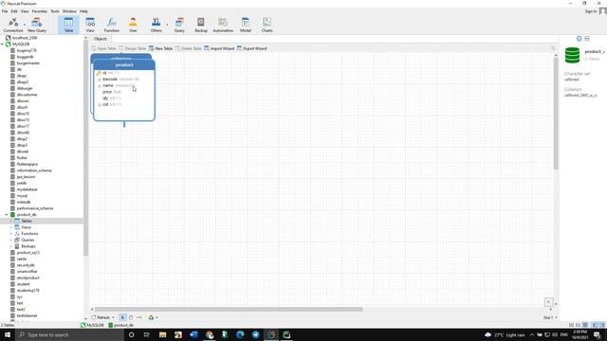Screen dimensions: 607x341
Task: Select the pointer tool in diagram toolbar
Action: (122, 317)
